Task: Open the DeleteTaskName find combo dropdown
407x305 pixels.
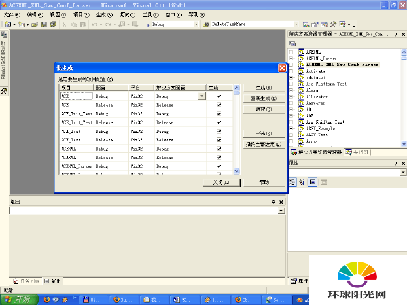Action: tap(296, 24)
